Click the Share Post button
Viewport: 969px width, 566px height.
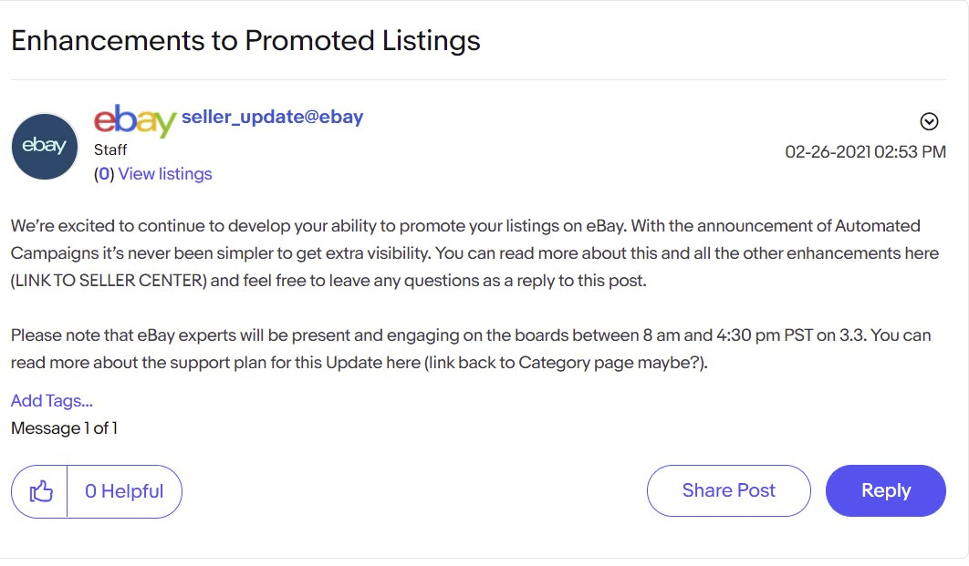point(729,490)
